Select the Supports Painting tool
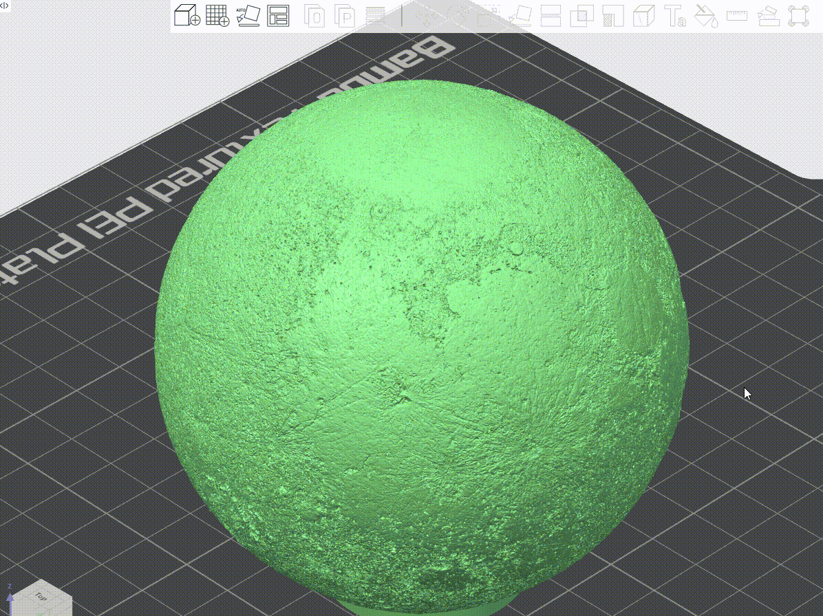The width and height of the screenshot is (823, 616). 612,16
